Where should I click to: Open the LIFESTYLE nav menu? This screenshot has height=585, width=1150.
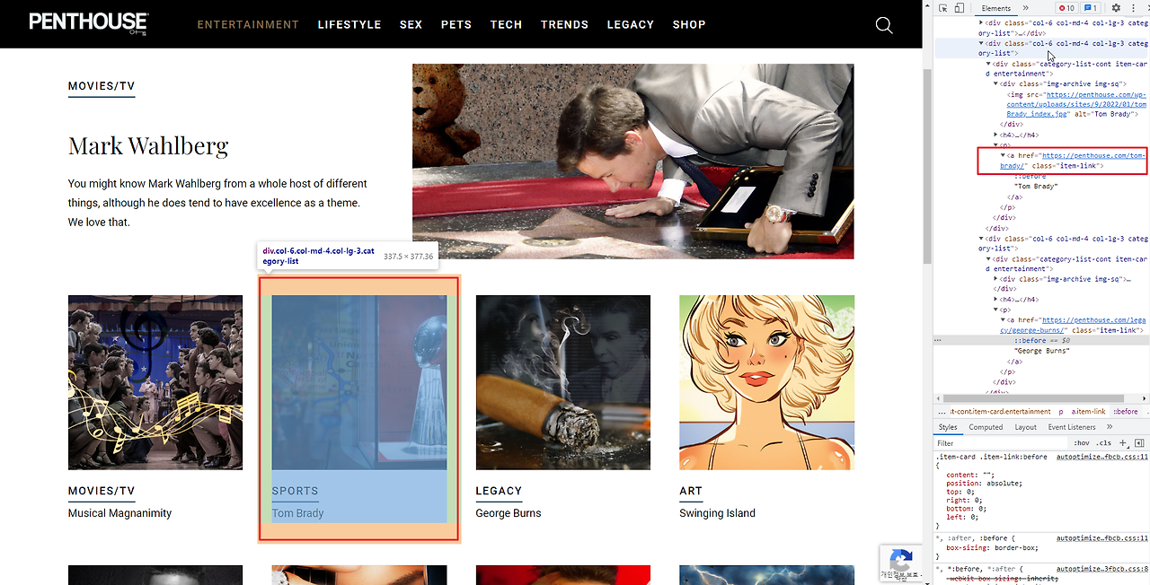pyautogui.click(x=349, y=24)
